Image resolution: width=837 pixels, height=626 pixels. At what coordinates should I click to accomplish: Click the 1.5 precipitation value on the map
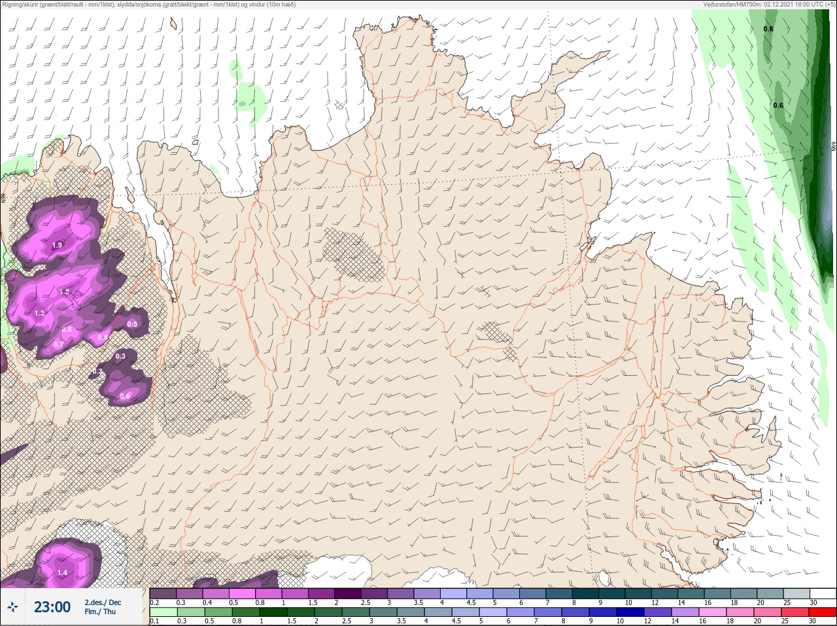[x=65, y=292]
